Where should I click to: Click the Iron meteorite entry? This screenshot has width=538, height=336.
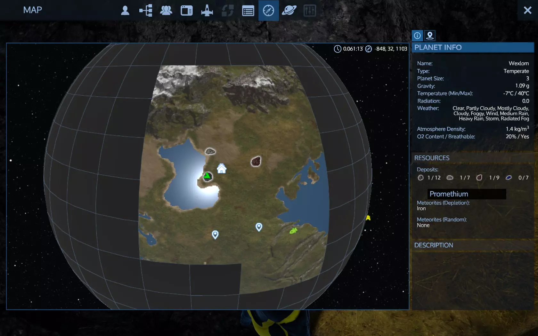421,209
